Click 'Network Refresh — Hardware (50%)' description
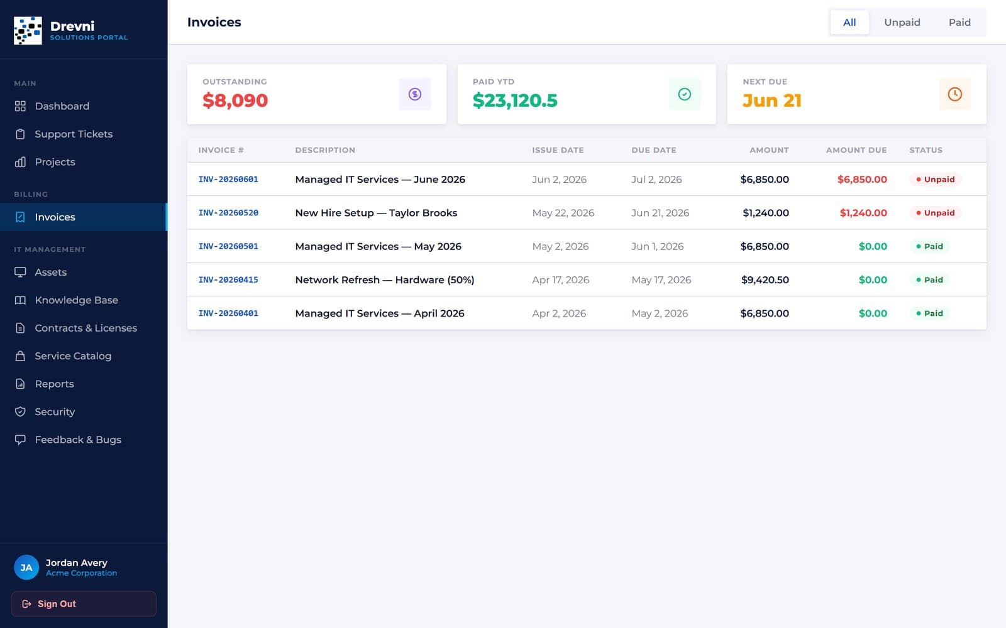The height and width of the screenshot is (628, 1006). pyautogui.click(x=385, y=280)
